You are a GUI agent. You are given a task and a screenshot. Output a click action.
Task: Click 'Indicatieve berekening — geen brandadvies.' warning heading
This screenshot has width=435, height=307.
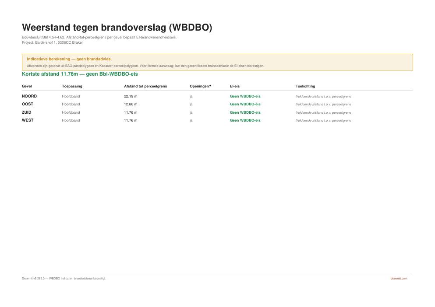tap(69, 59)
